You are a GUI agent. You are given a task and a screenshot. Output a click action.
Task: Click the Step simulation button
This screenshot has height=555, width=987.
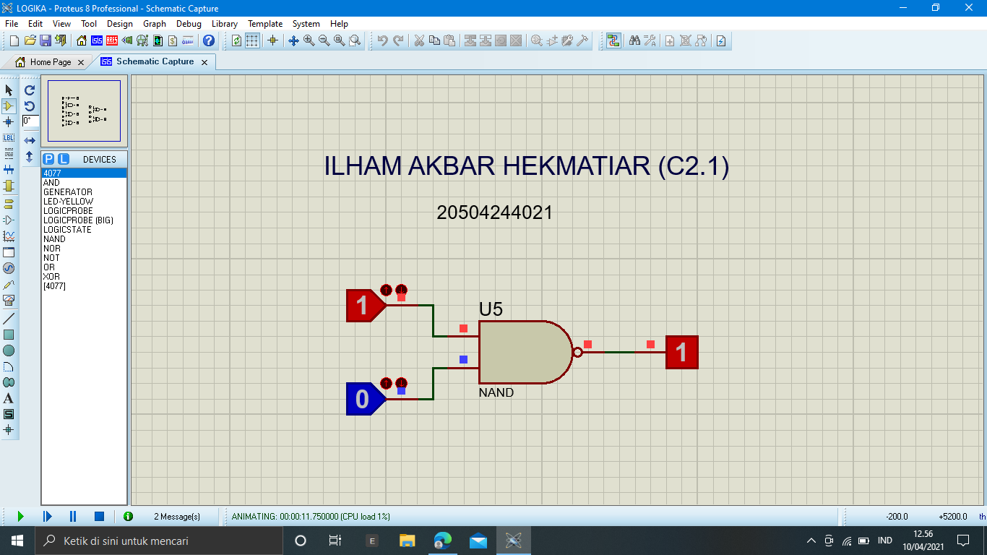[47, 516]
